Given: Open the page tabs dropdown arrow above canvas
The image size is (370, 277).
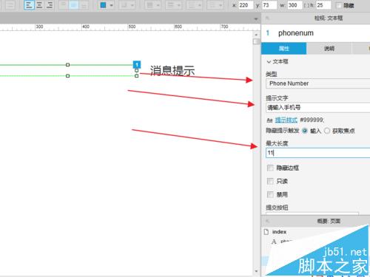Looking at the screenshot, I should tap(256, 19).
